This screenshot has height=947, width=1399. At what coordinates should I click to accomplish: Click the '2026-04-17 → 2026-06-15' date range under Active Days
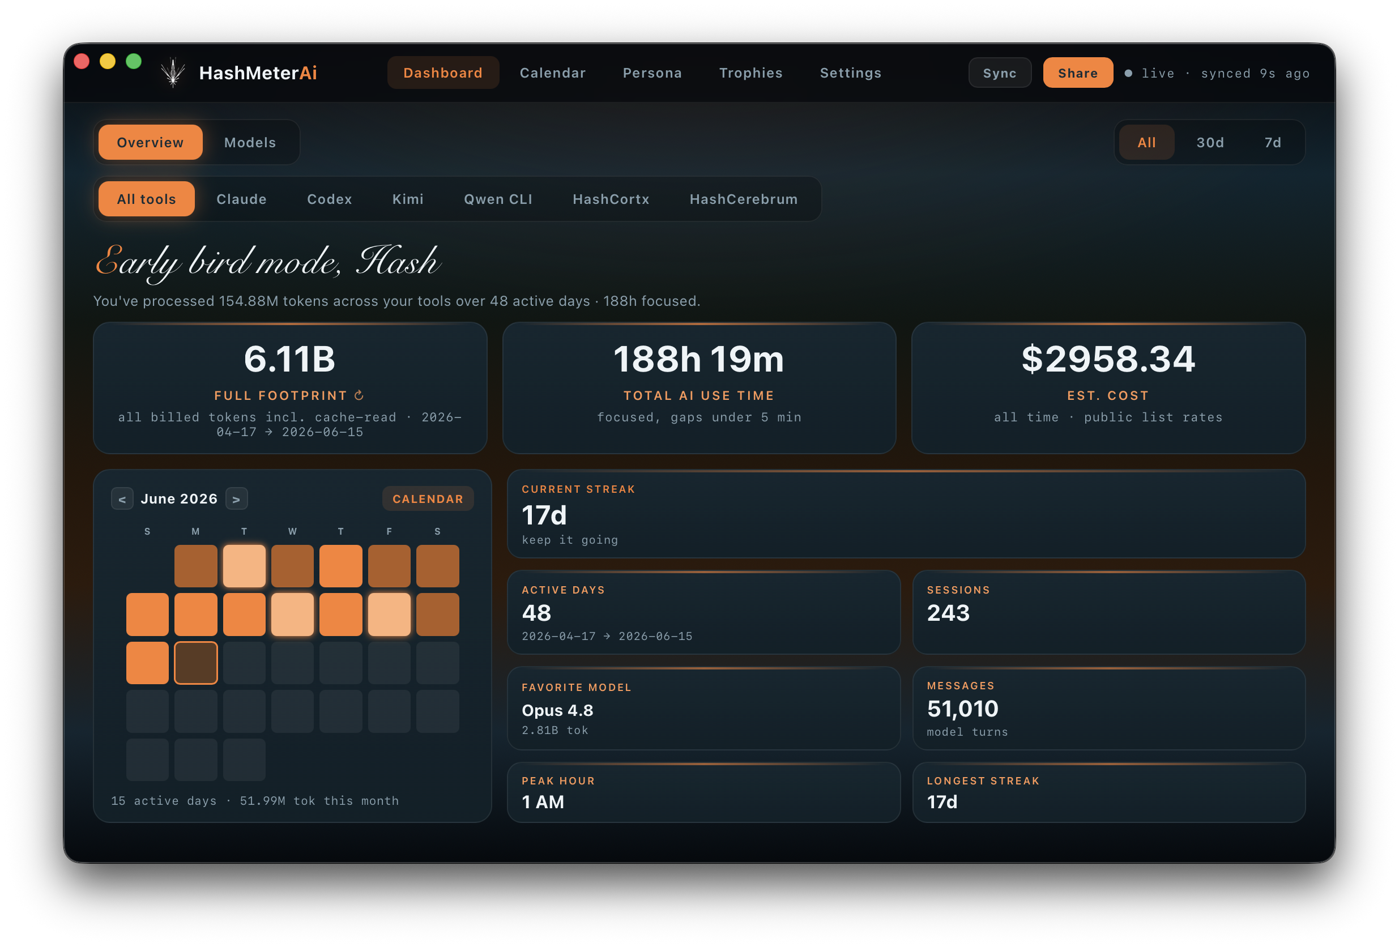(607, 637)
